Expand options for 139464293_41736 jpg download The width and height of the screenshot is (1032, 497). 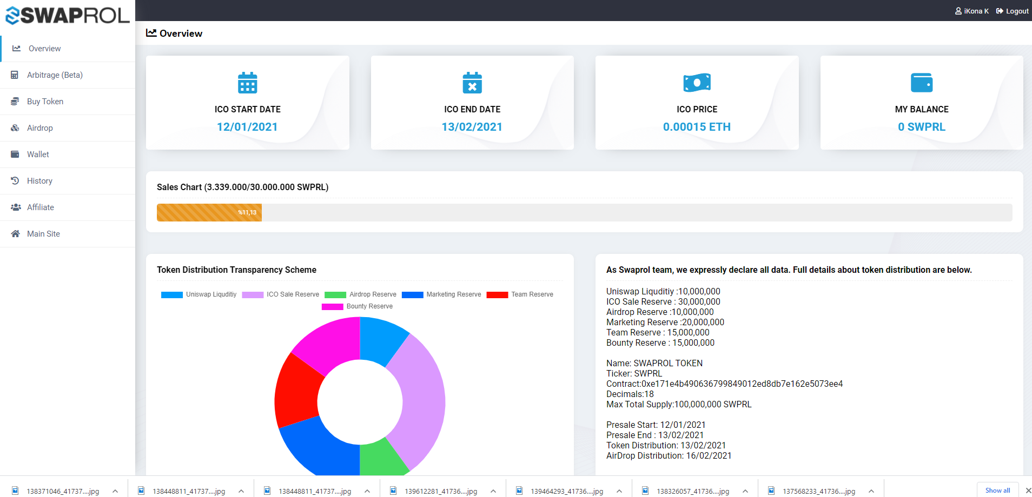point(619,491)
